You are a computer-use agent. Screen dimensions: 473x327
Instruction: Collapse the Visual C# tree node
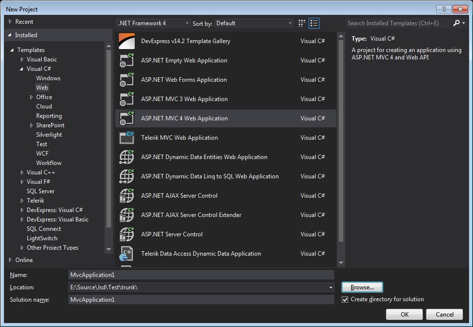(x=22, y=69)
